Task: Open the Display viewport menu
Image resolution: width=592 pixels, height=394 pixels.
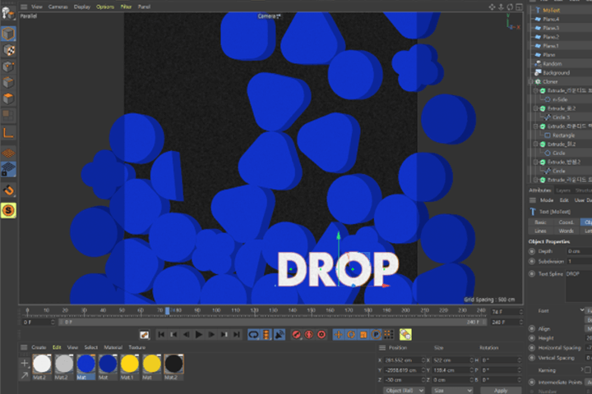Action: 82,7
